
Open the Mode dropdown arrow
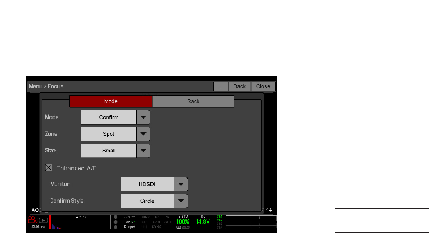[143, 117]
